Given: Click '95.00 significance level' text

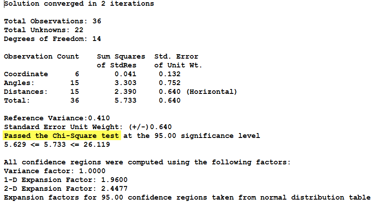Looking at the screenshot, I should pyautogui.click(x=207, y=136).
